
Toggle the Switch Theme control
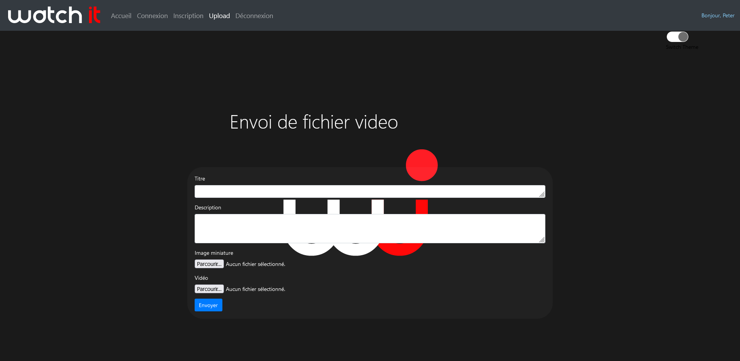tap(678, 37)
